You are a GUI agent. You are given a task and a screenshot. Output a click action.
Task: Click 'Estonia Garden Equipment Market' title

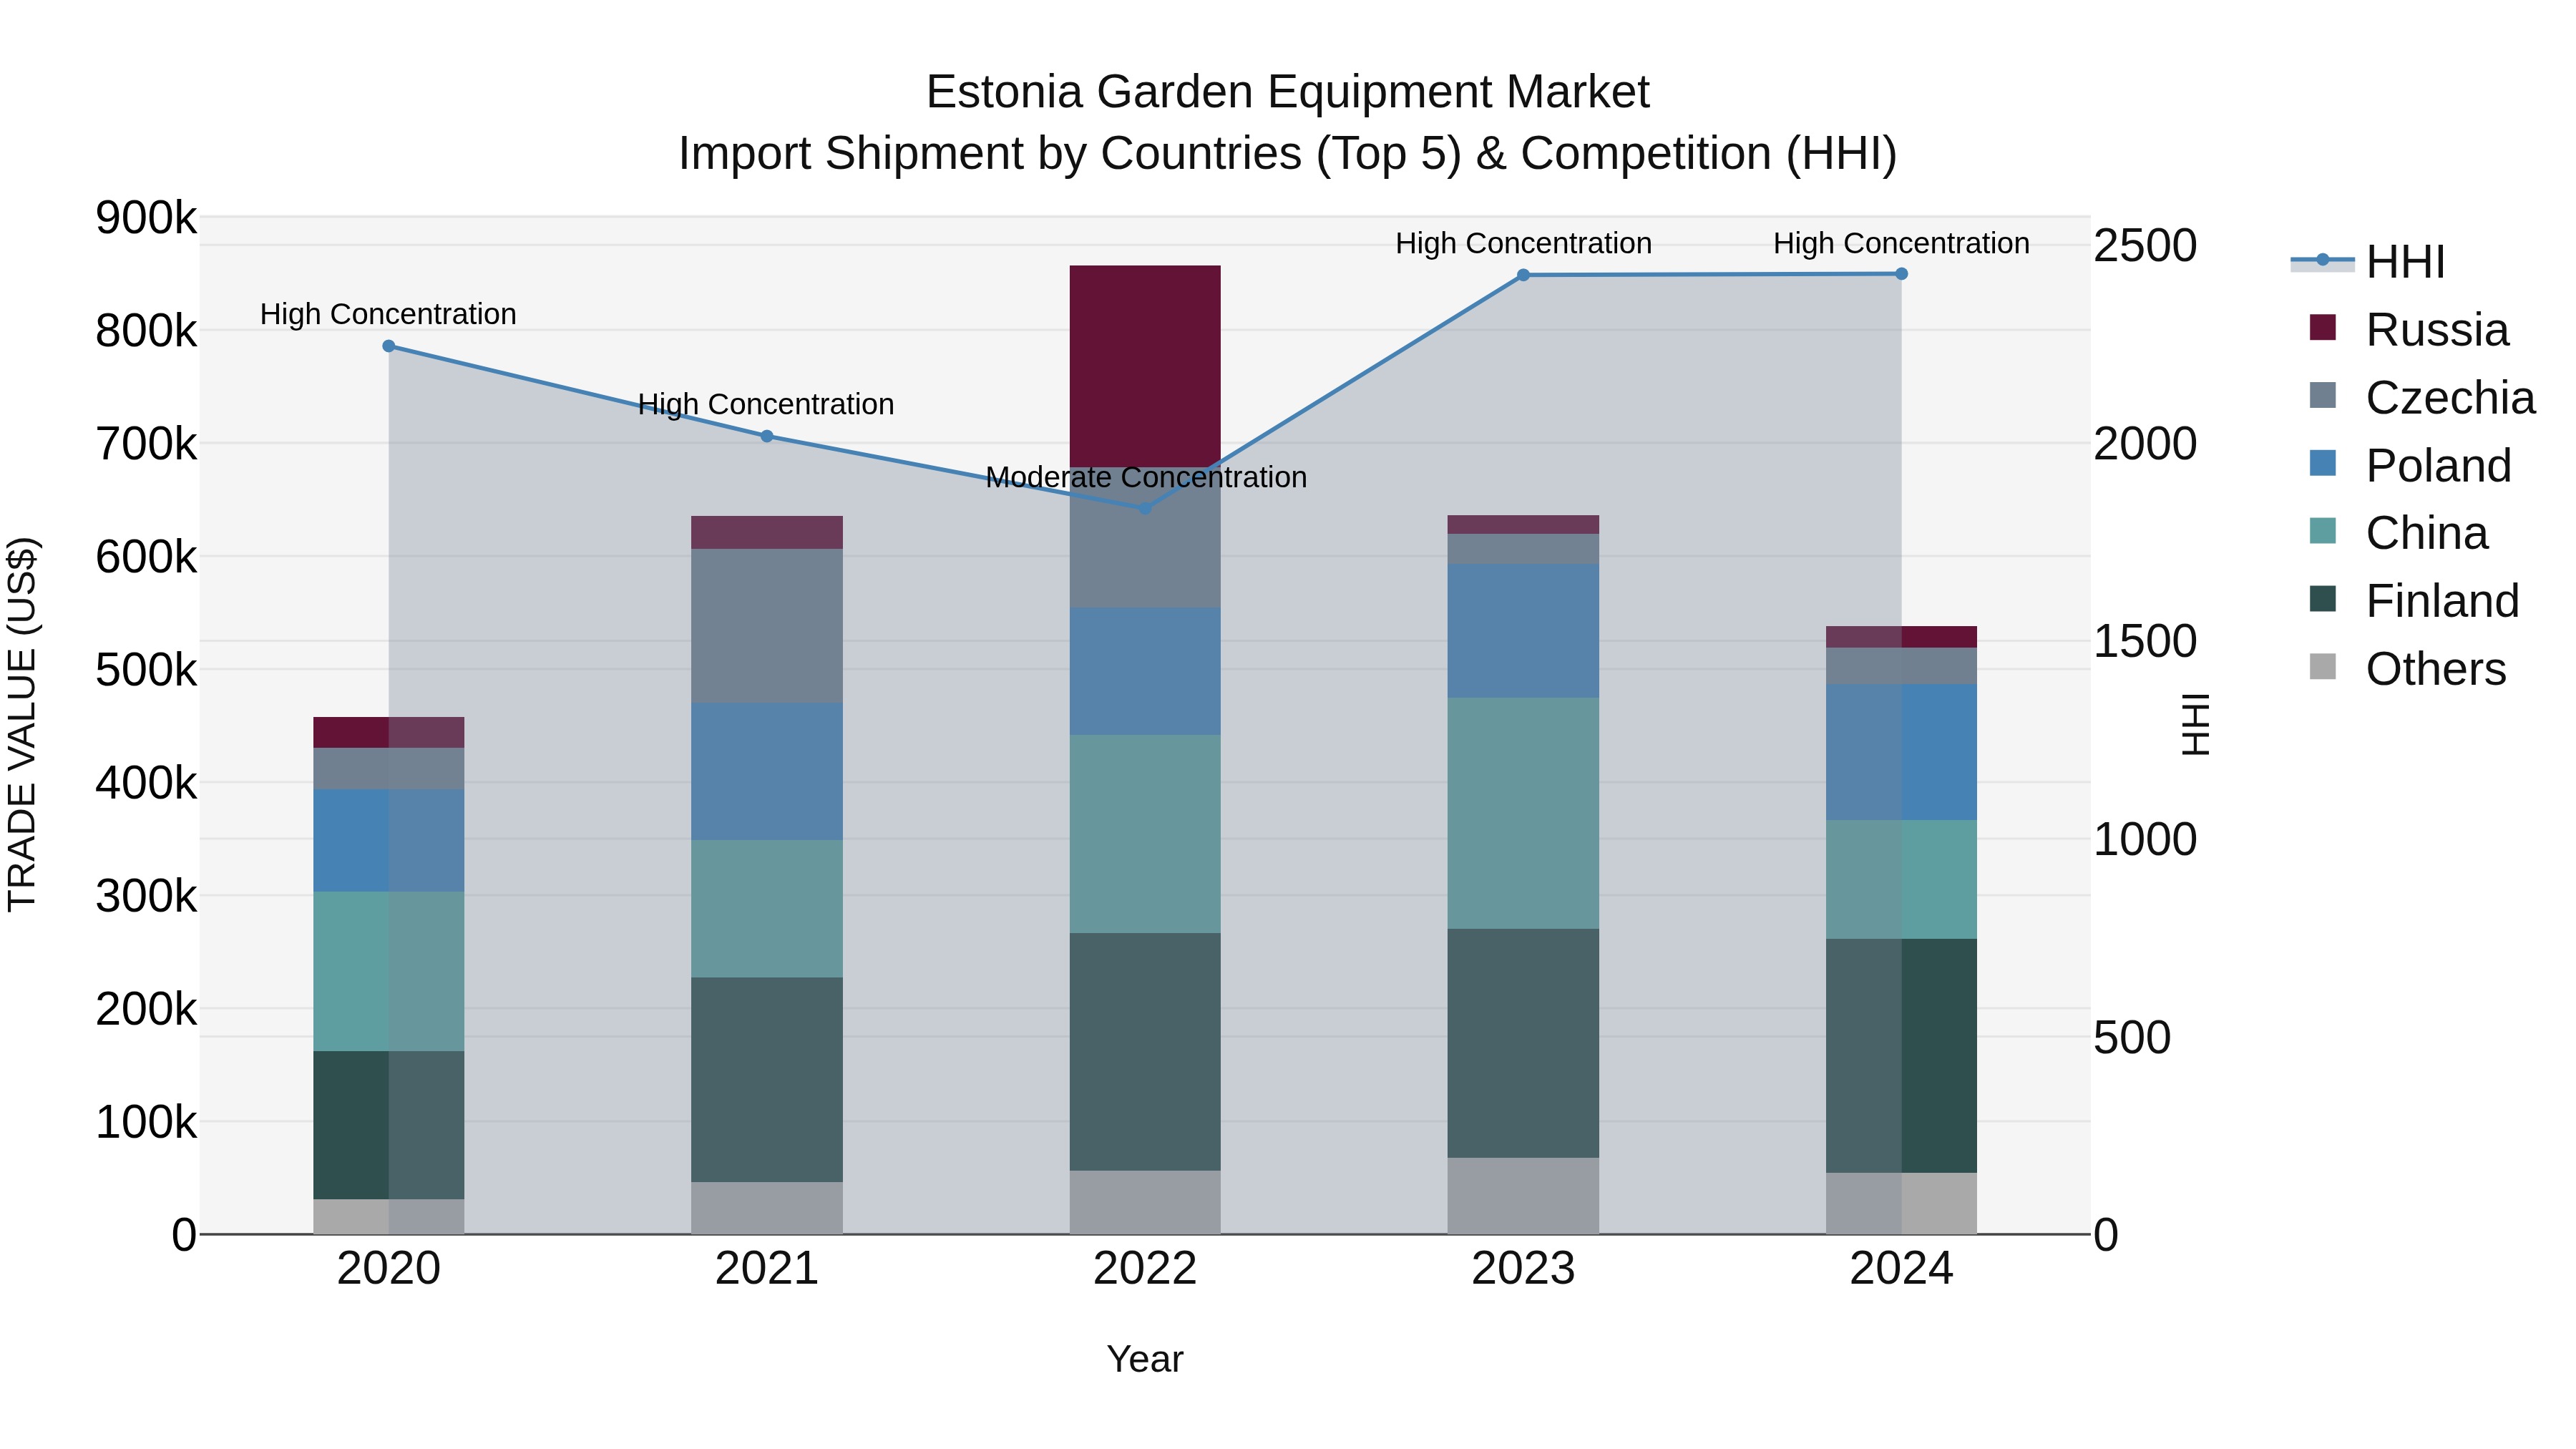[x=1287, y=92]
